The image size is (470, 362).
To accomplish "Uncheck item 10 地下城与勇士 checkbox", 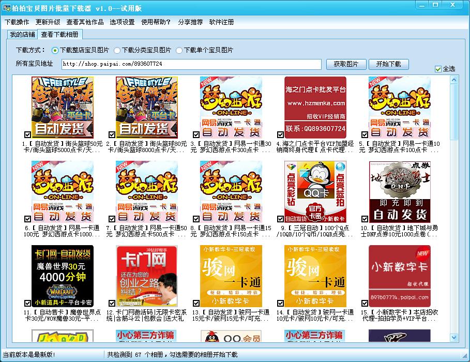I will point(365,219).
